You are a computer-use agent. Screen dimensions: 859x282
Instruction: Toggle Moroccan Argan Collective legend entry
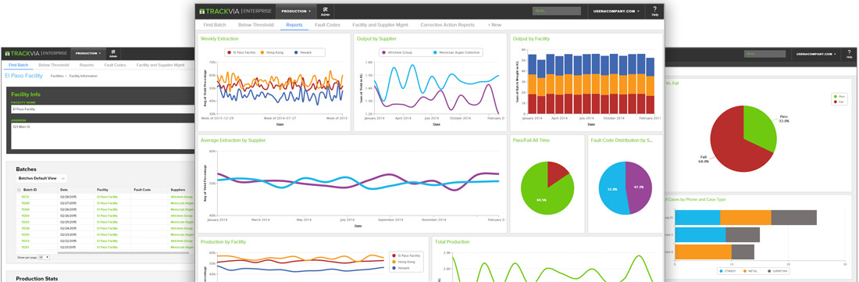pyautogui.click(x=456, y=52)
